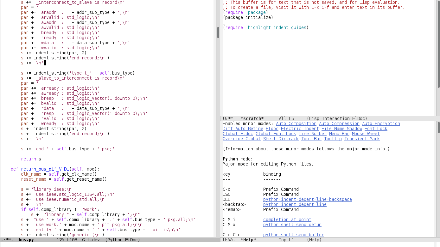Screen dimensions: 440x247
Task: Place cursor on 'return s' line
Action: tap(31, 159)
